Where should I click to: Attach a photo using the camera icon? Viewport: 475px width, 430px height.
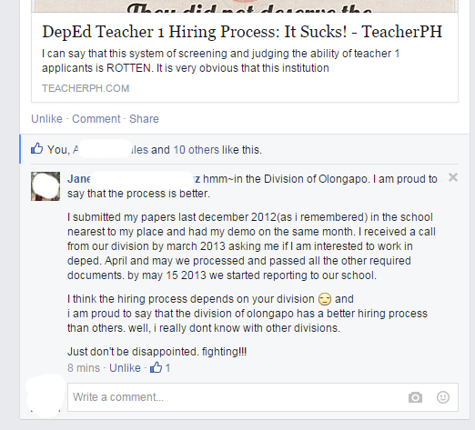[x=415, y=397]
